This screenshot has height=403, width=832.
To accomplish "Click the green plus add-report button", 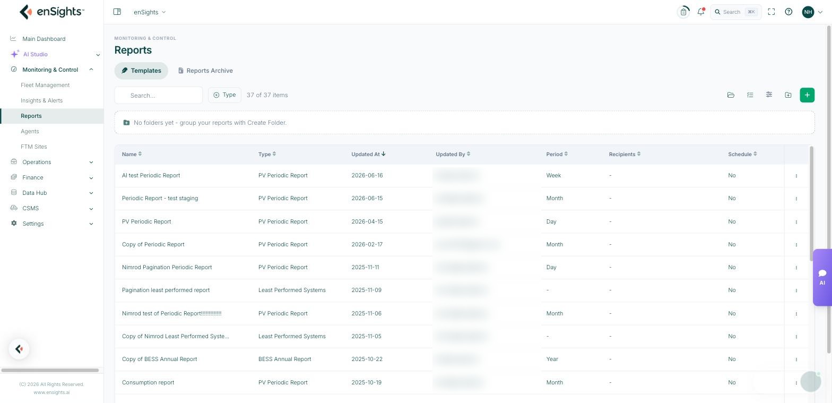I will click(x=807, y=95).
